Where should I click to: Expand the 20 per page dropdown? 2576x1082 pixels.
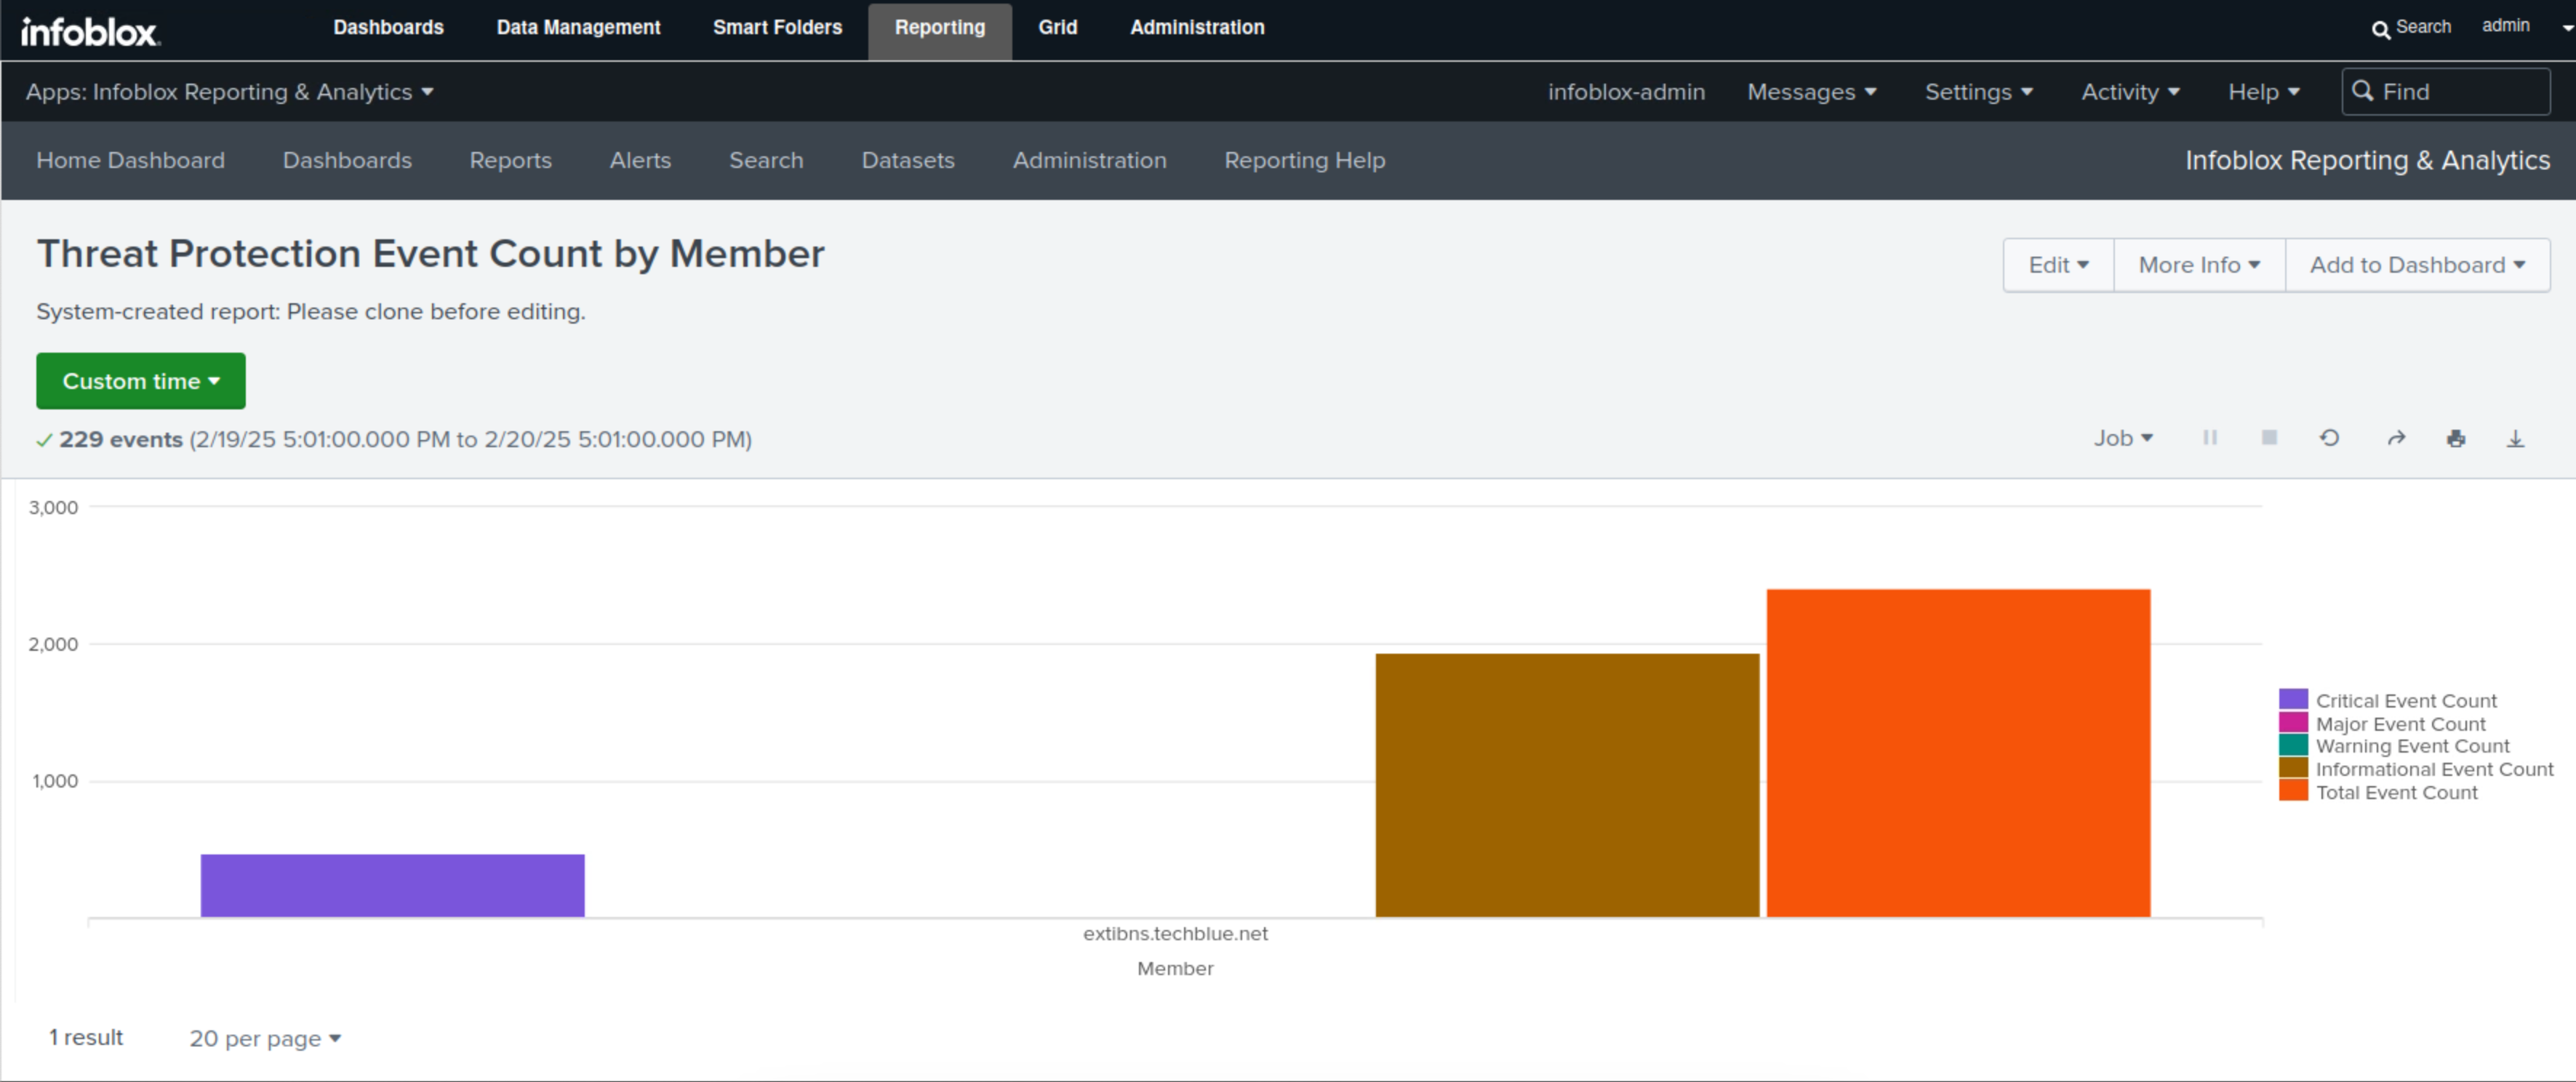[264, 1038]
